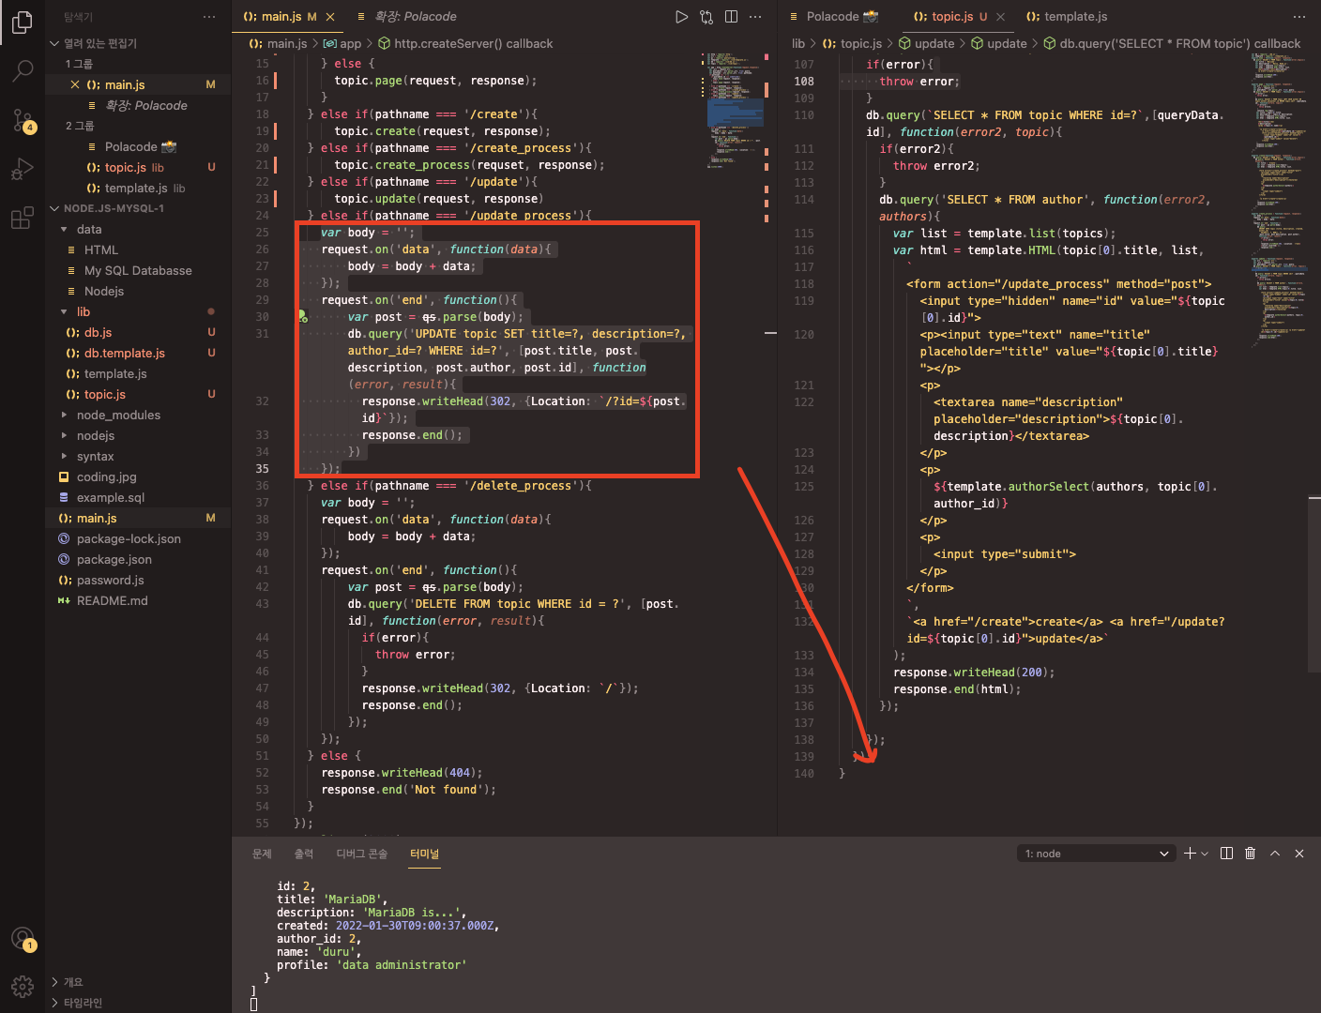The image size is (1321, 1013).
Task: Switch to the Polacode extension tab on the left
Action: 415,17
